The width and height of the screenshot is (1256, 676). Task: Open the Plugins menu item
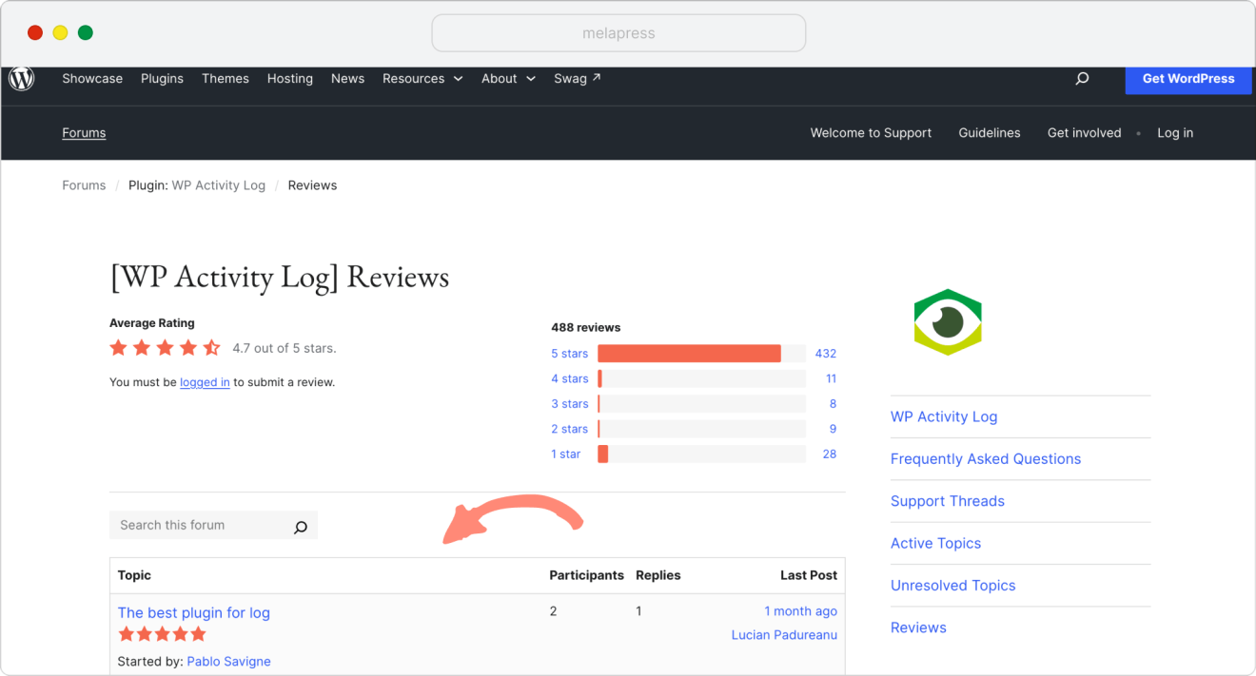(162, 79)
